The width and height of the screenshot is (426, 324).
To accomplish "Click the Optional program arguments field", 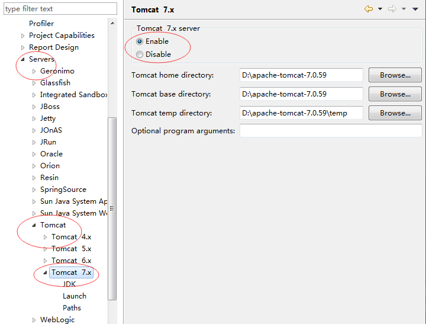I will 331,131.
